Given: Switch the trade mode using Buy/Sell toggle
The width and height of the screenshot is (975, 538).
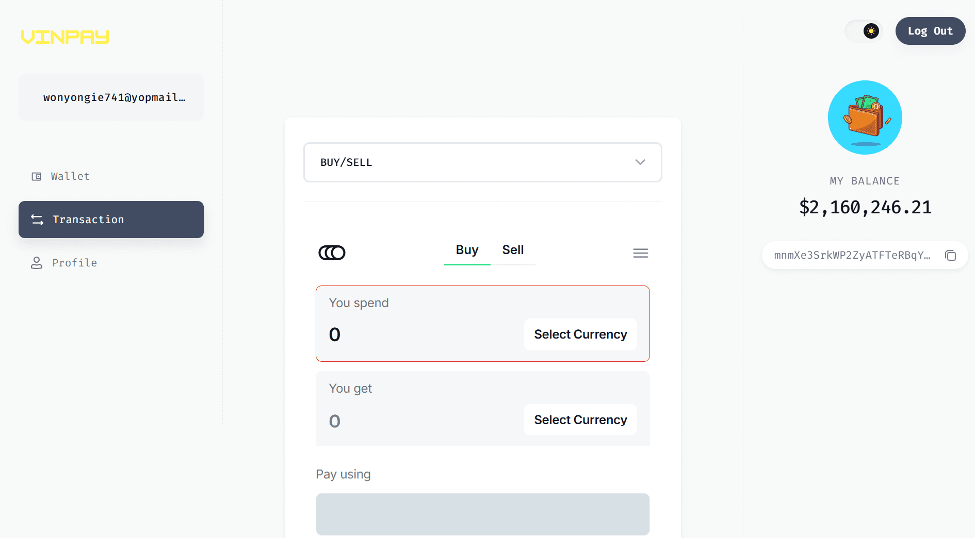Looking at the screenshot, I should point(489,250).
